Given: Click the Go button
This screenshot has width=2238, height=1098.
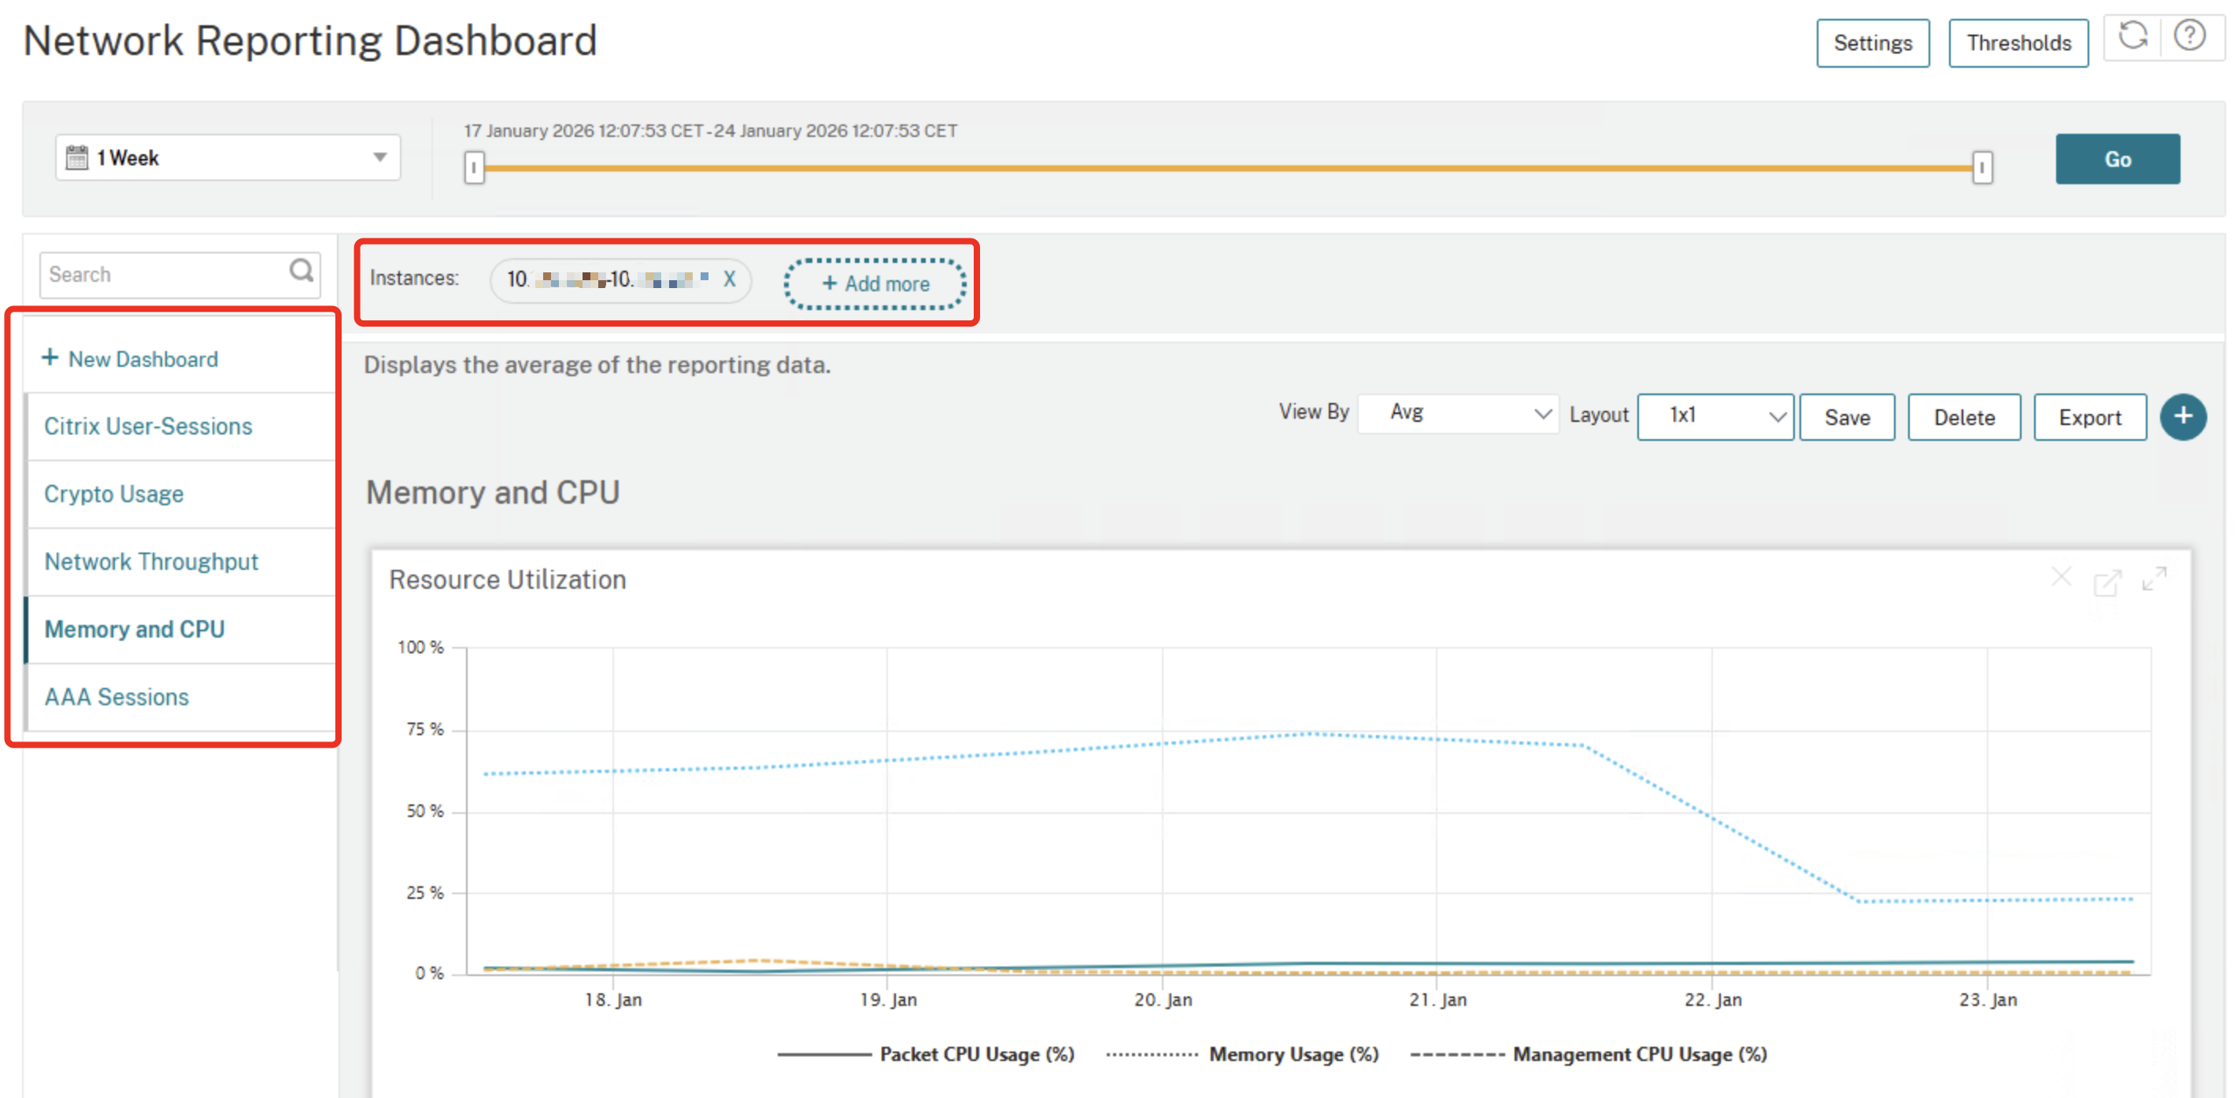Looking at the screenshot, I should [2116, 159].
